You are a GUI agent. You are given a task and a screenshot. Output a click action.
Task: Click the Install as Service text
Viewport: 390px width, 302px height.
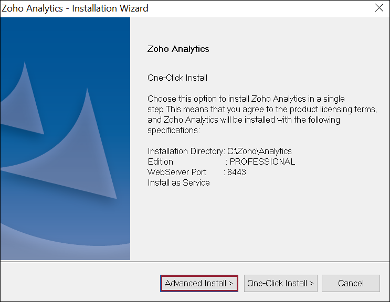[x=178, y=182]
